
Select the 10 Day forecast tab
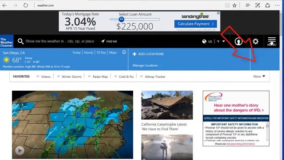101,52
